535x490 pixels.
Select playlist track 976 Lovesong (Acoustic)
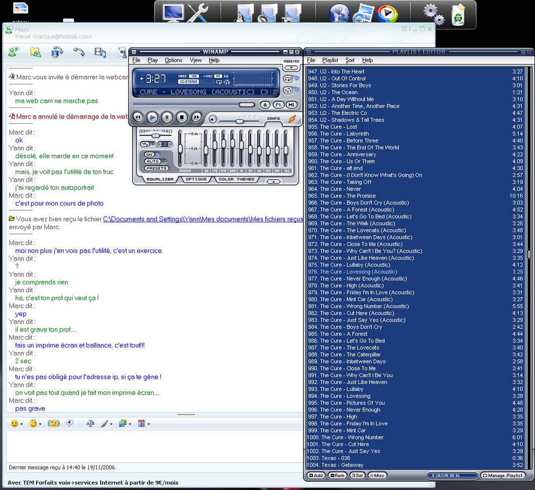(x=415, y=271)
